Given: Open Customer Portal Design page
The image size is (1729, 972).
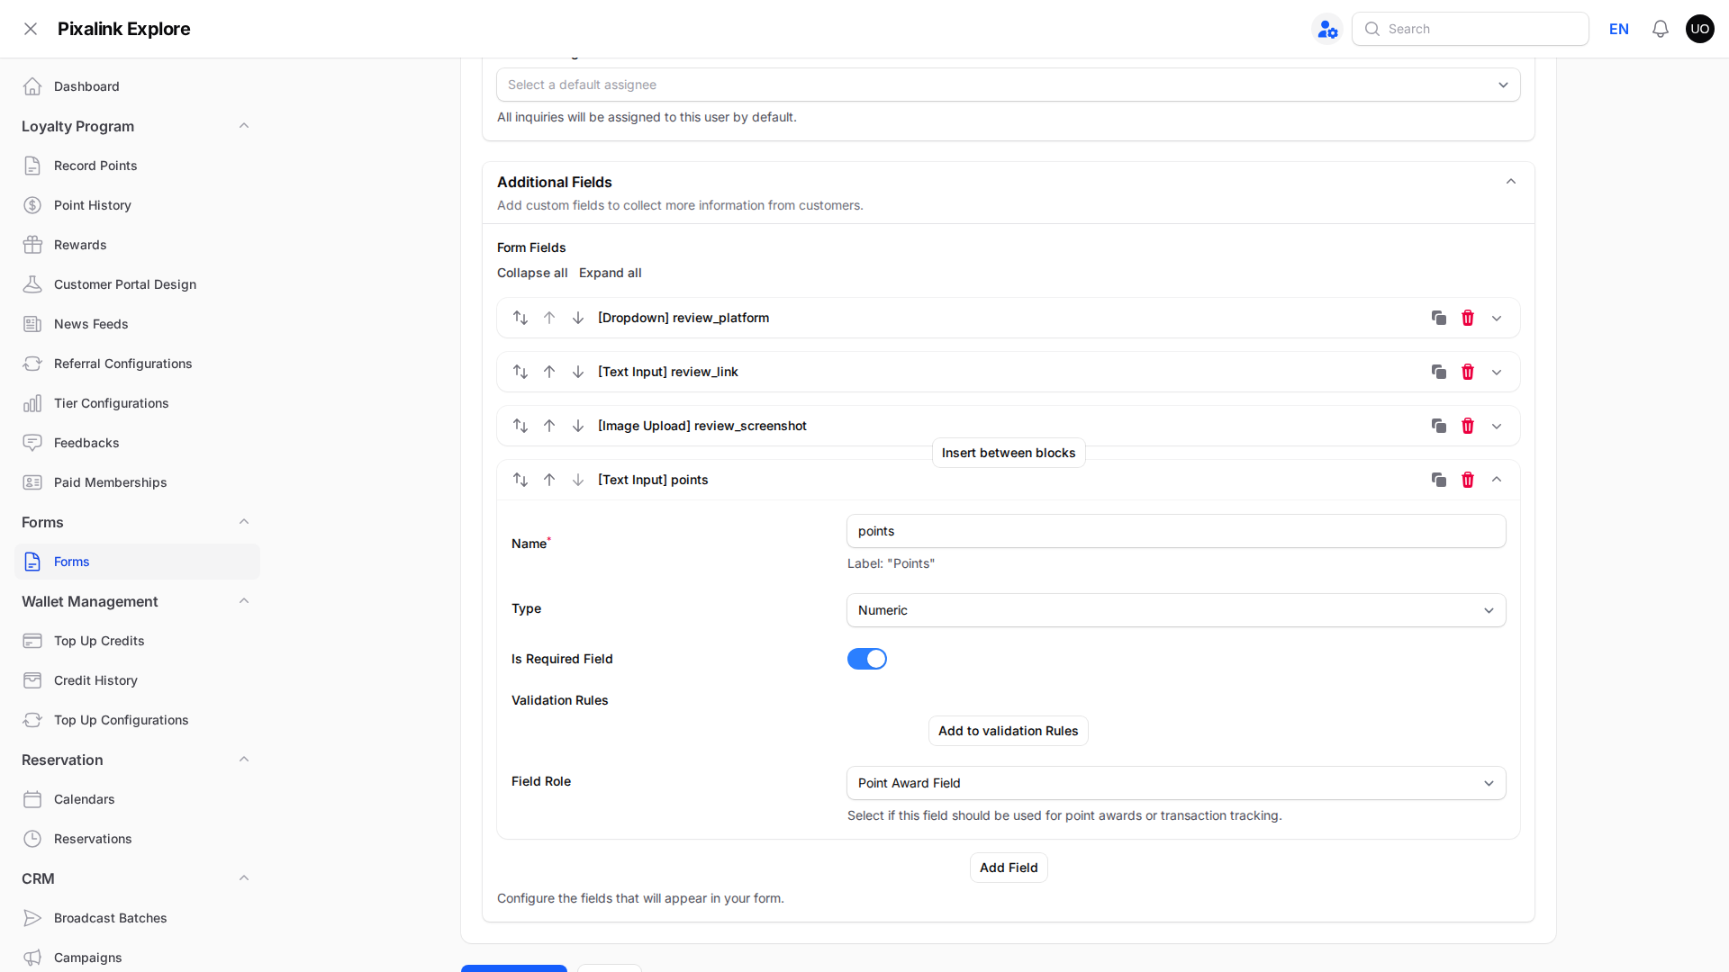Looking at the screenshot, I should click(x=137, y=284).
